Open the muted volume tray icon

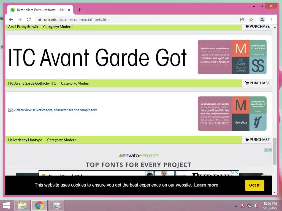pos(256,206)
